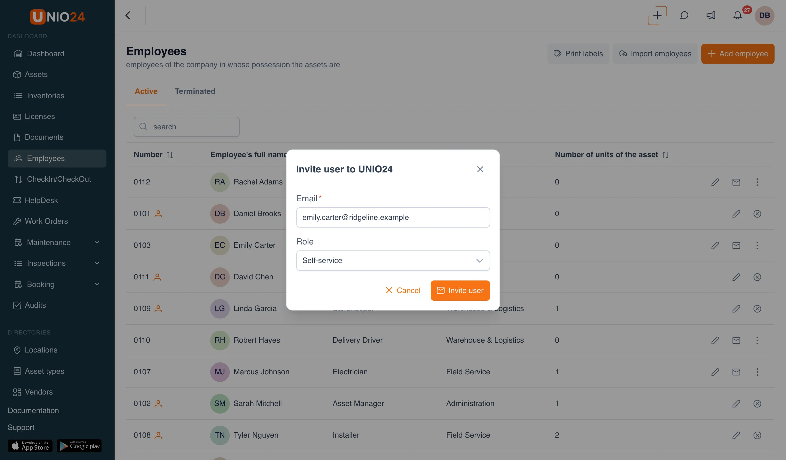Click the Email input field

point(393,217)
